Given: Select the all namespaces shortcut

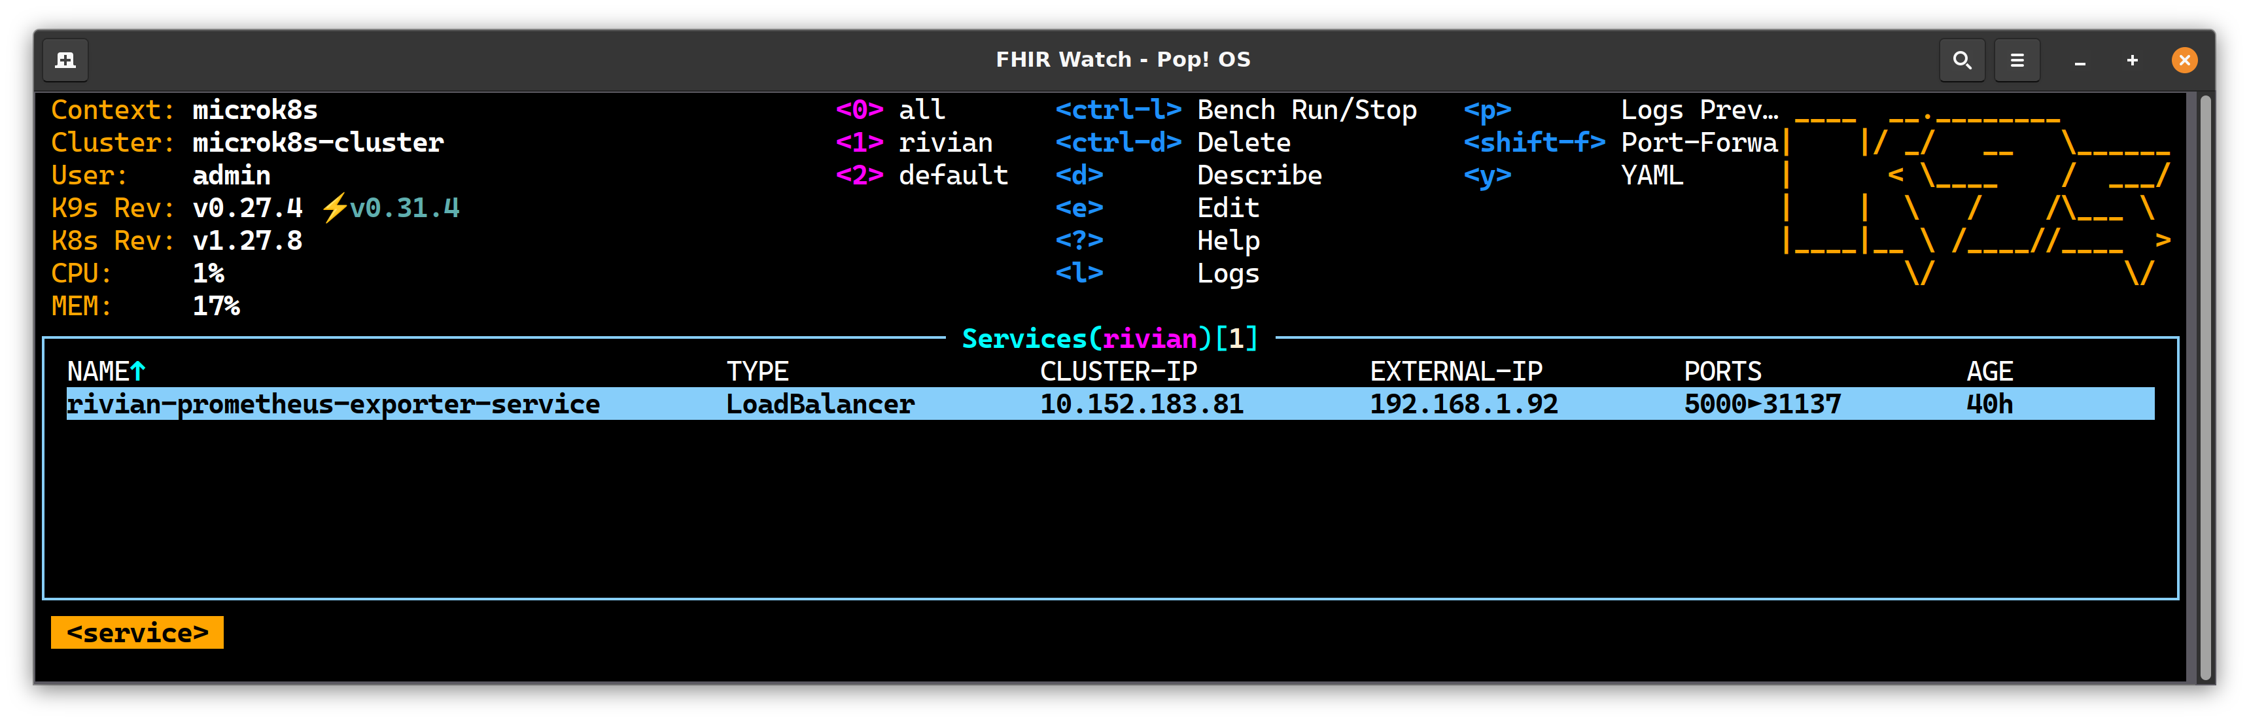Looking at the screenshot, I should [921, 110].
